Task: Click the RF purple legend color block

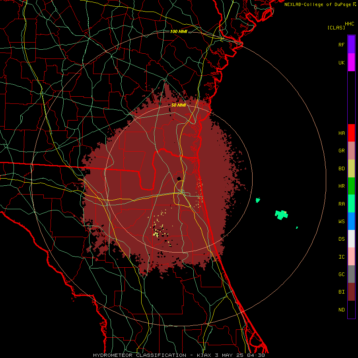Action: [x=351, y=45]
